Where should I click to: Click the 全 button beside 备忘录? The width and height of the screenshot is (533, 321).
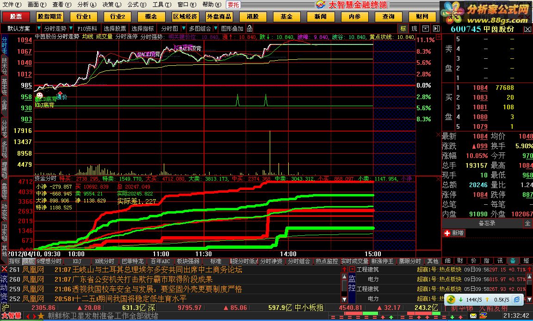pyautogui.click(x=527, y=223)
